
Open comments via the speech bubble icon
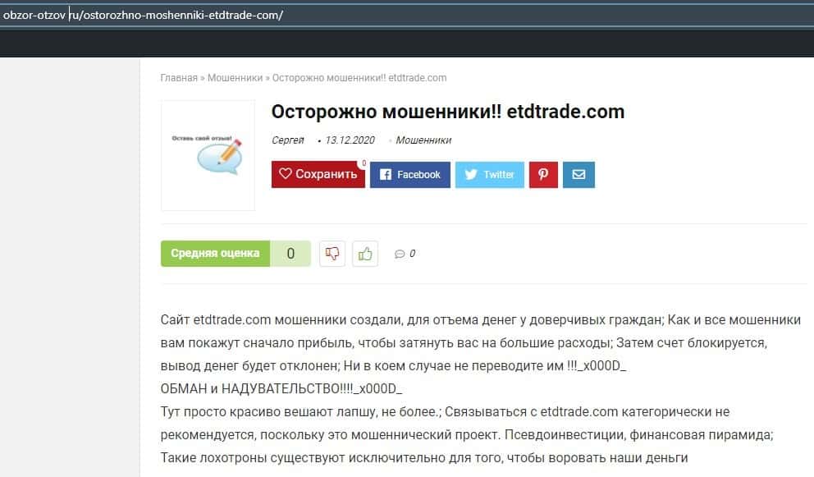point(400,254)
